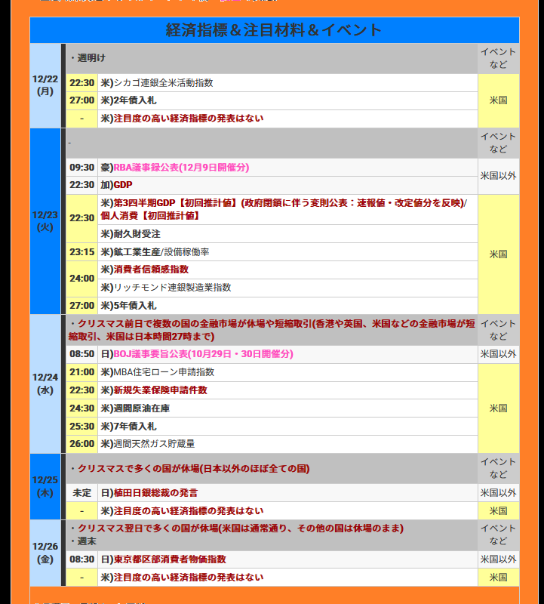The height and width of the screenshot is (604, 544).
Task: Click イベントなど cell for 12/25
Action: tap(499, 469)
